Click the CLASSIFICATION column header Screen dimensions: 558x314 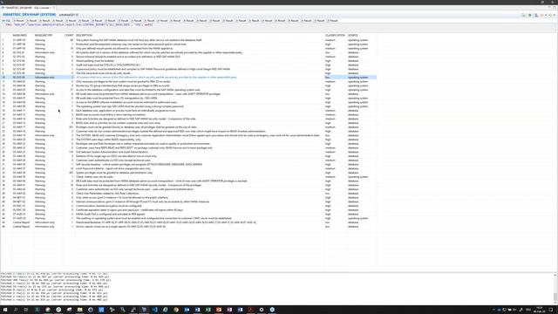335,35
